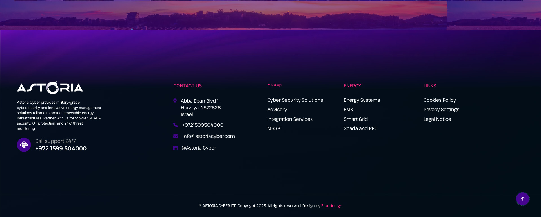Screen dimensions: 541x217
Task: View the Legal Notice page
Action: tap(437, 119)
